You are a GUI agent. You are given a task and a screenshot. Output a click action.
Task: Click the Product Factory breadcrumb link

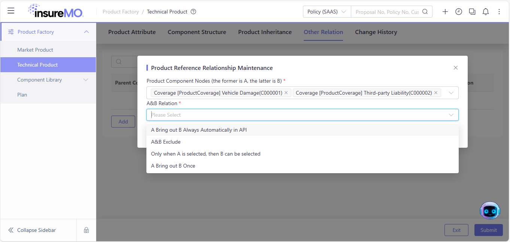pos(121,12)
